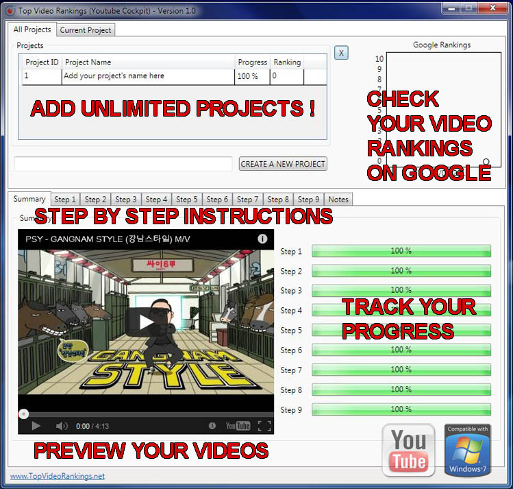Click the Step 8 progress bar
513x489 pixels.
(401, 390)
